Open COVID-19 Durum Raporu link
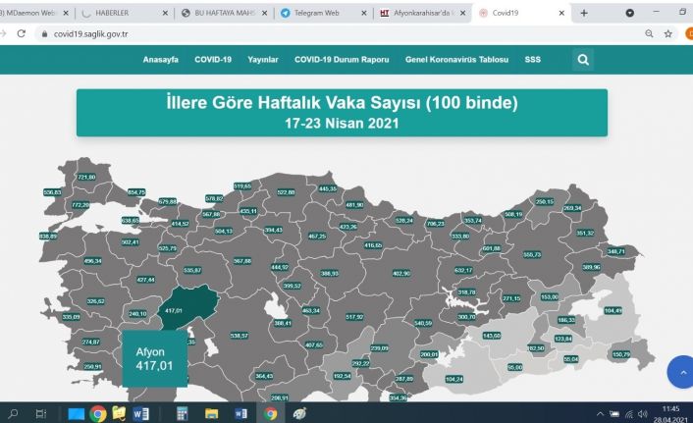This screenshot has height=423, width=693. click(342, 60)
